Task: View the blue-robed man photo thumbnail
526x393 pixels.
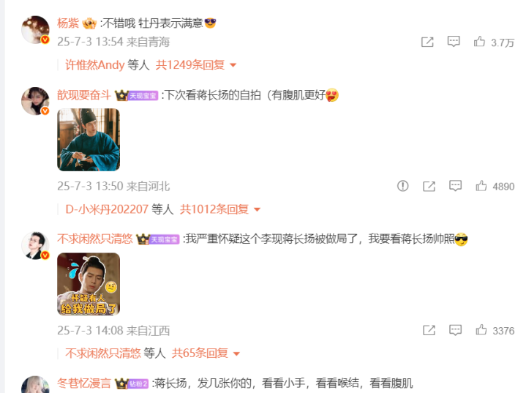Action: [89, 140]
